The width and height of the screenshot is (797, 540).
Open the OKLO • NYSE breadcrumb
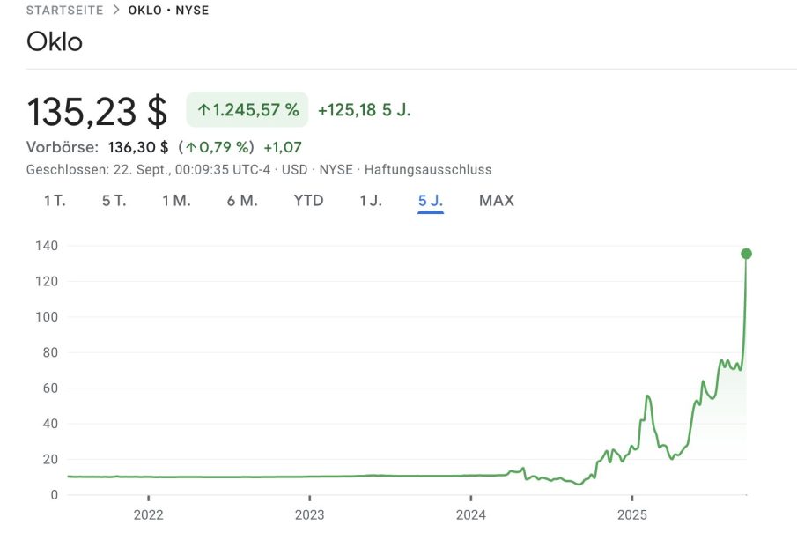click(168, 11)
